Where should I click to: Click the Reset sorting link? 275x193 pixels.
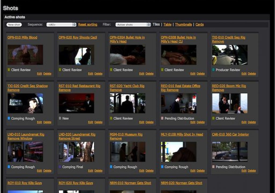click(x=88, y=24)
